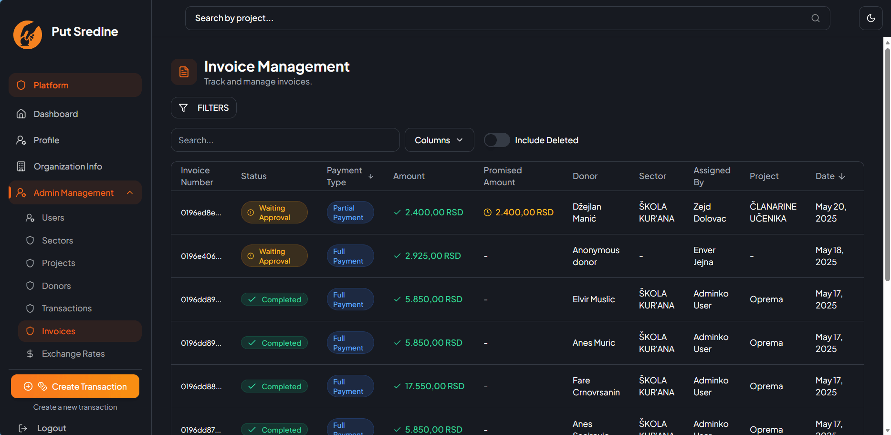Click the FILTERS button

(204, 108)
